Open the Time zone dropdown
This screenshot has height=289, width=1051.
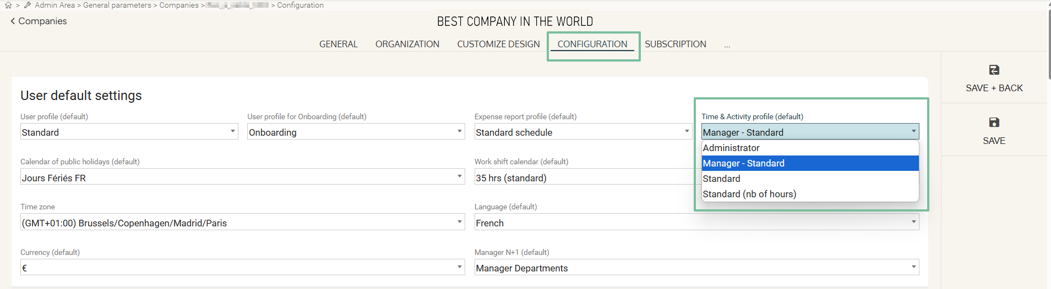(243, 223)
